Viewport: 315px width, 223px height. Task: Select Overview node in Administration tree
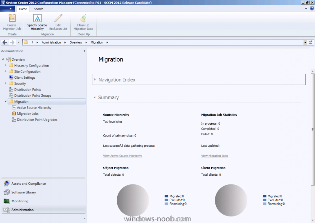(x=18, y=60)
